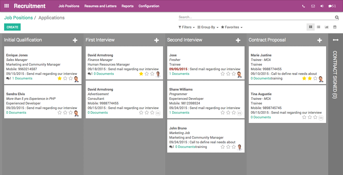Toggle the second star on Marie Justine's card

click(x=309, y=79)
